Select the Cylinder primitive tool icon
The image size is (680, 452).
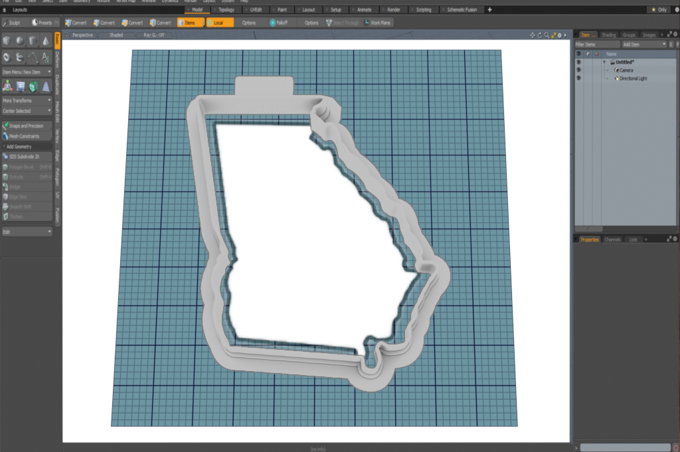(33, 41)
